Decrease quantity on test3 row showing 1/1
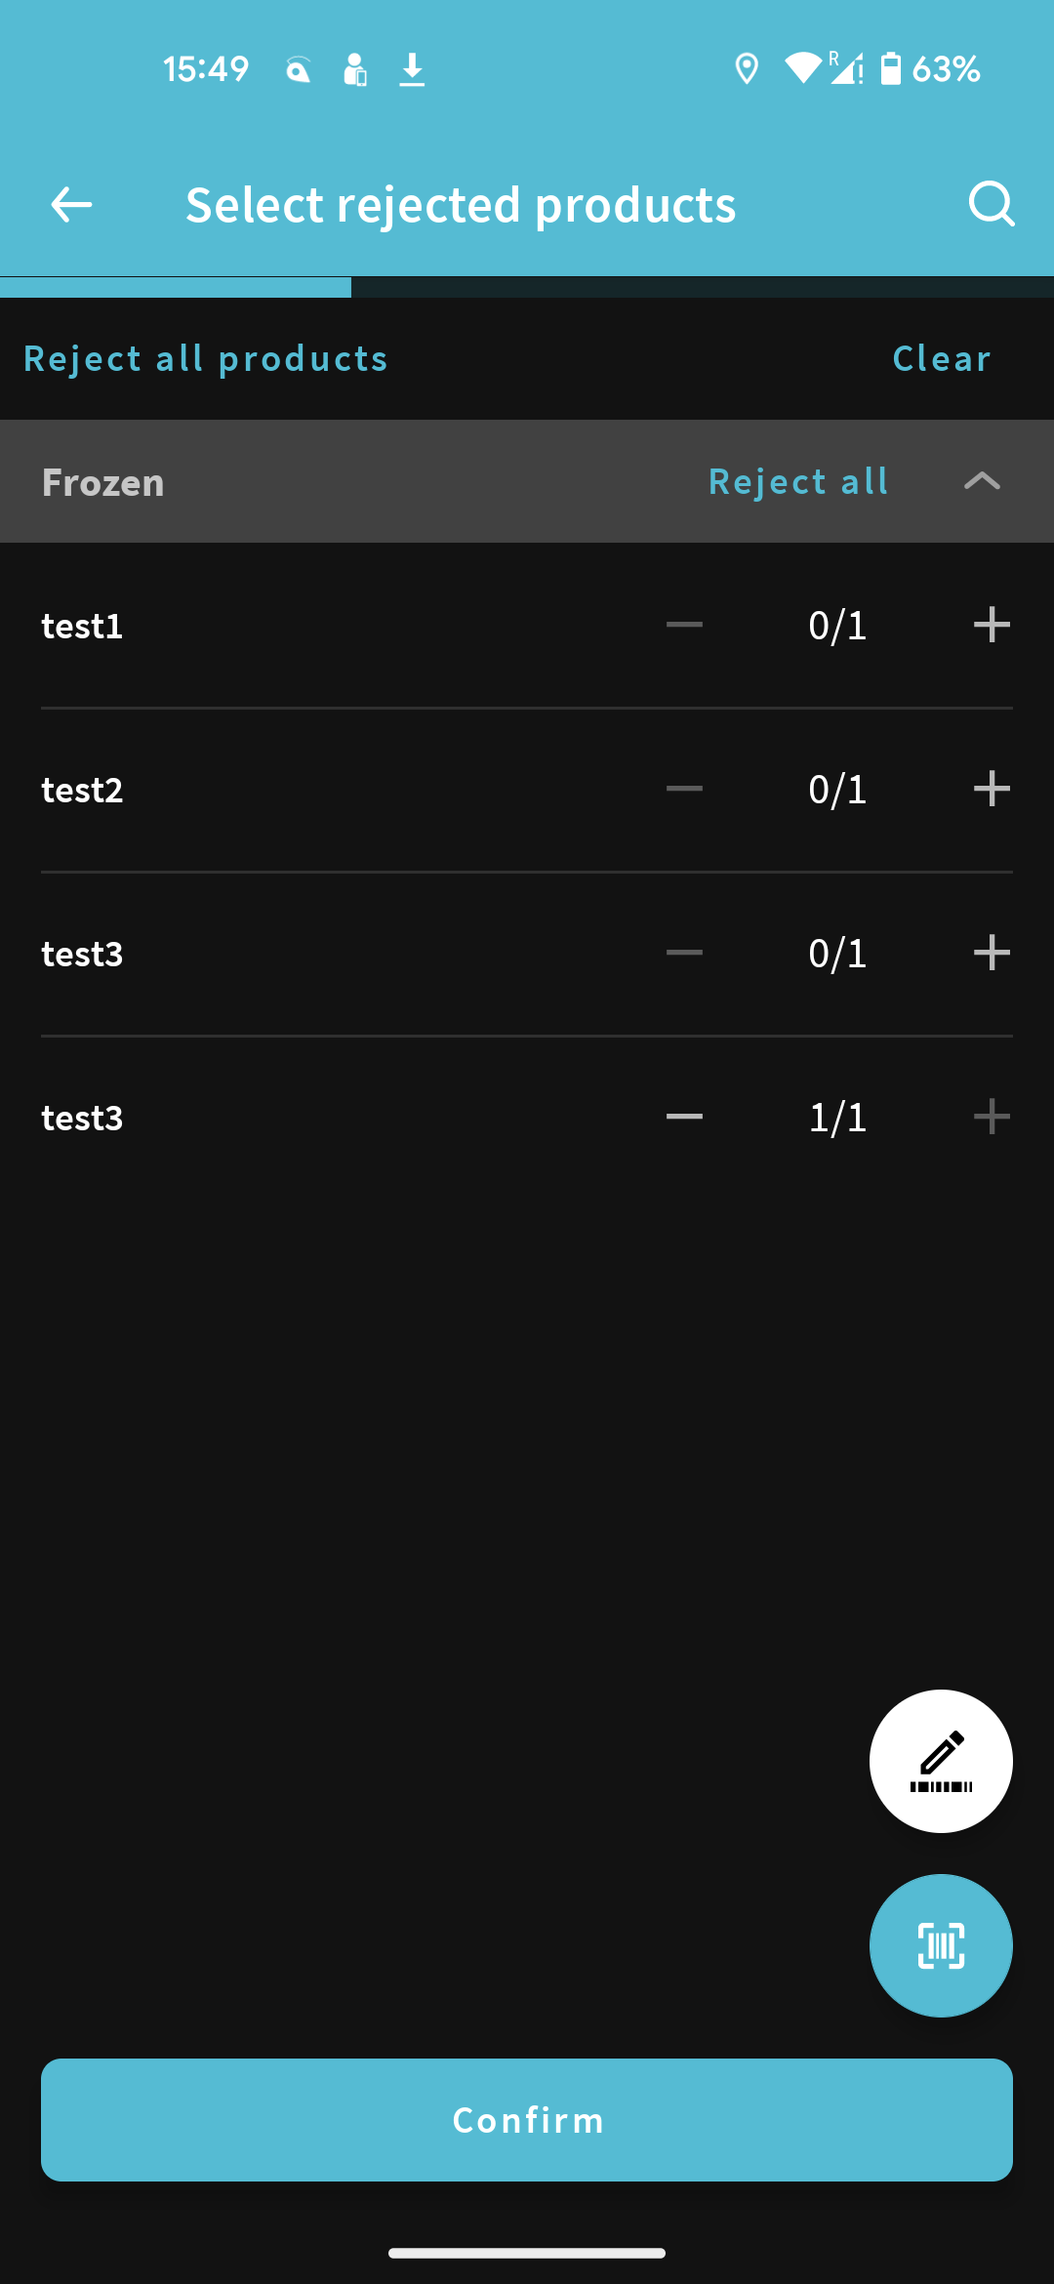Viewport: 1054px width, 2284px height. click(684, 1117)
